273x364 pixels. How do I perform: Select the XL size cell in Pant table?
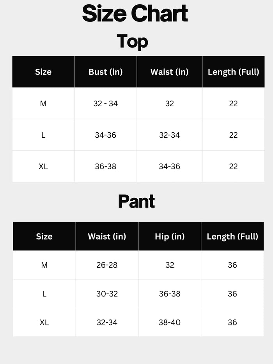(44, 322)
